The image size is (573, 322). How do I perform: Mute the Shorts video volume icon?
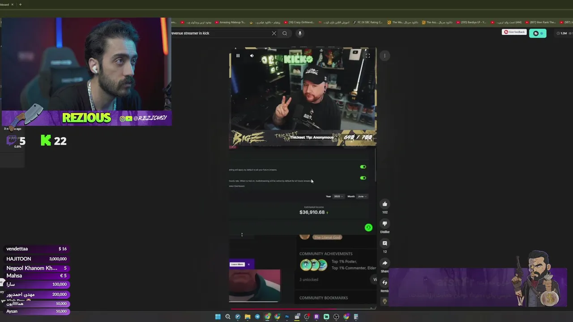[x=252, y=56]
